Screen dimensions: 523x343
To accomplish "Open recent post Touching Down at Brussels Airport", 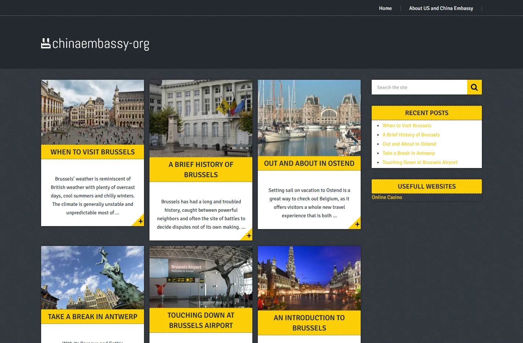I will [x=420, y=162].
